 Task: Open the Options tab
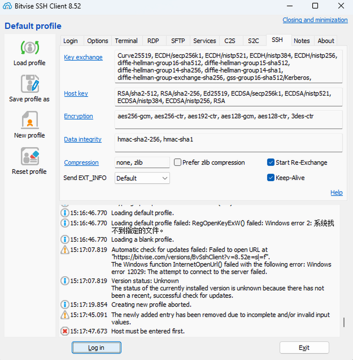point(98,41)
